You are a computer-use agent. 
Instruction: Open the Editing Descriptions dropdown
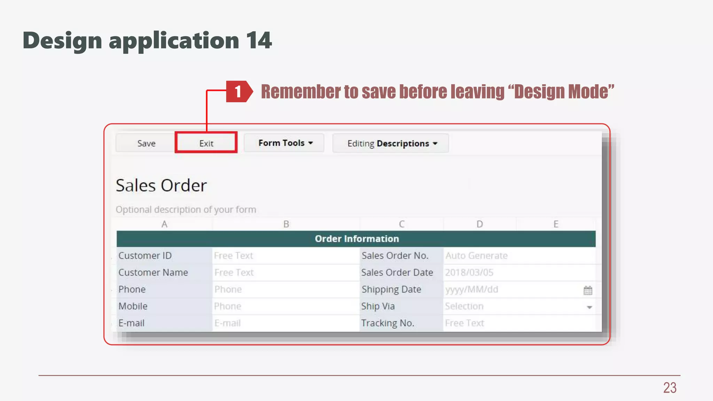(391, 143)
